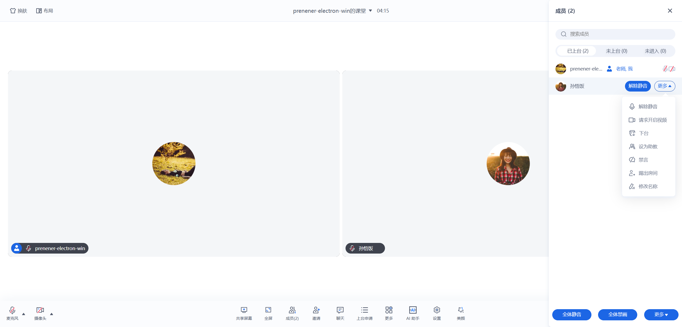Open the Chat (聊天) panel
682x327 pixels.
340,313
